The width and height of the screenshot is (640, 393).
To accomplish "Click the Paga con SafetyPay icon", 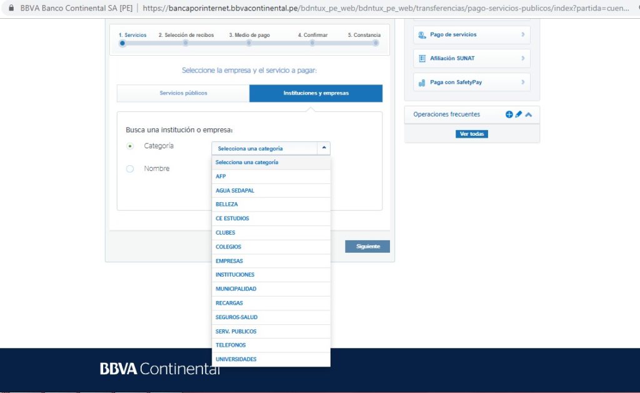I will 422,83.
